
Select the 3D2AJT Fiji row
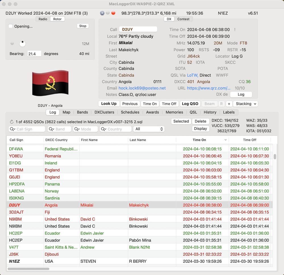[140, 212]
